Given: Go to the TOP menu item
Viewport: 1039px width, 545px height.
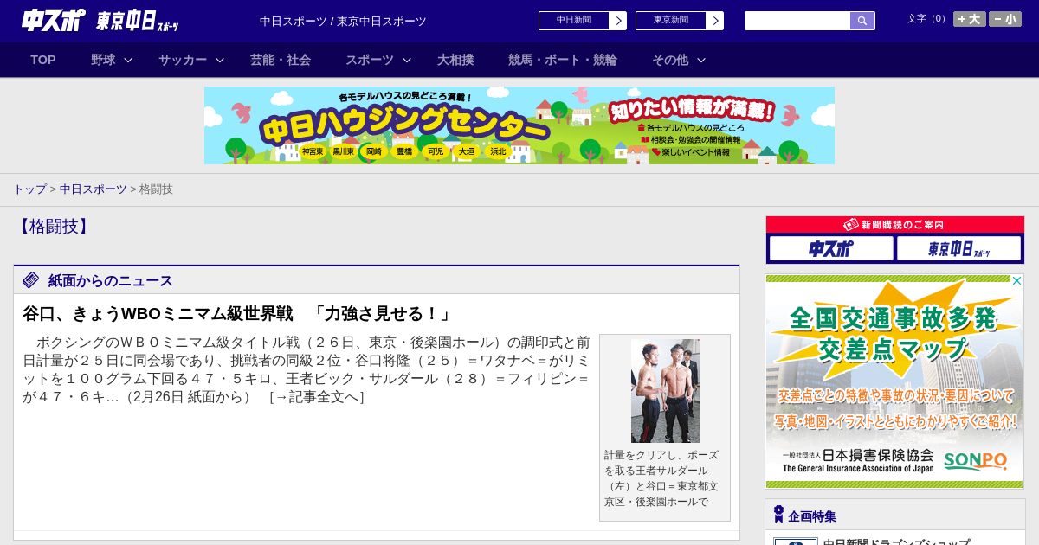Looking at the screenshot, I should 43,60.
